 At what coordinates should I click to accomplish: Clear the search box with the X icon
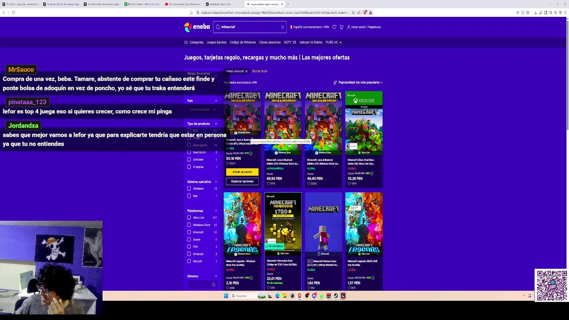click(282, 27)
